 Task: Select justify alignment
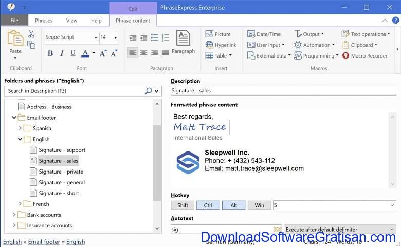point(166,52)
